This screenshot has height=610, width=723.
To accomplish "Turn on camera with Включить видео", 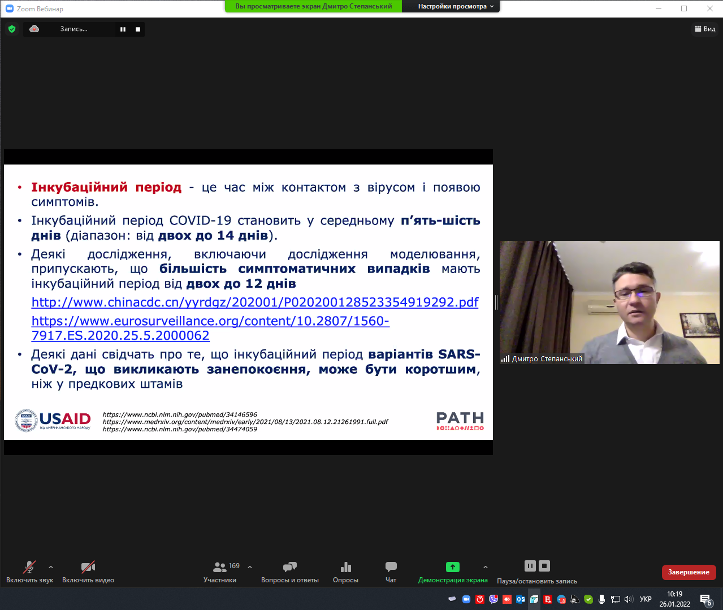I will (x=88, y=567).
